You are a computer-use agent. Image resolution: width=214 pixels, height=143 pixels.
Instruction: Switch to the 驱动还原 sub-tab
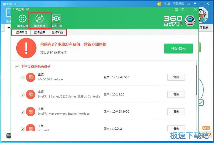pyautogui.click(x=40, y=32)
